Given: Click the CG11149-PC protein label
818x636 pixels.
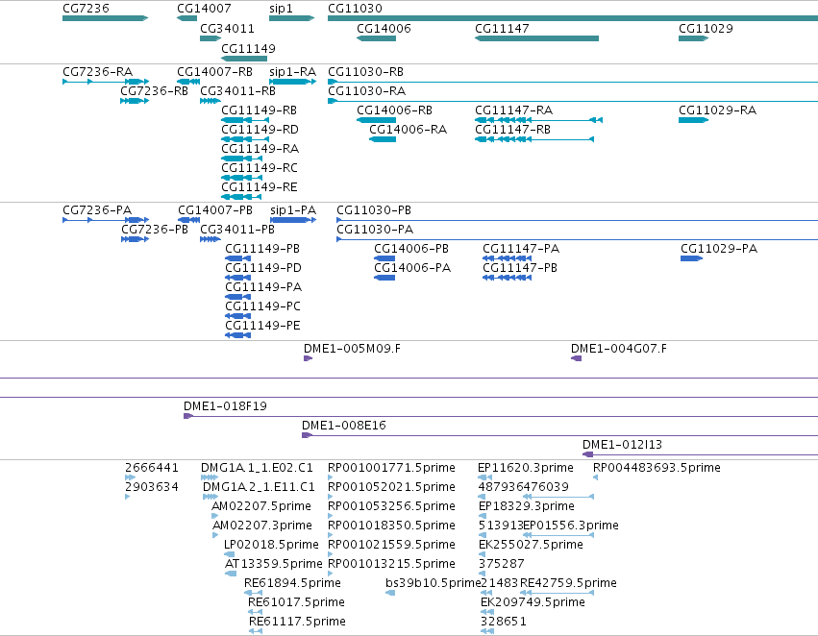Looking at the screenshot, I should 263,306.
